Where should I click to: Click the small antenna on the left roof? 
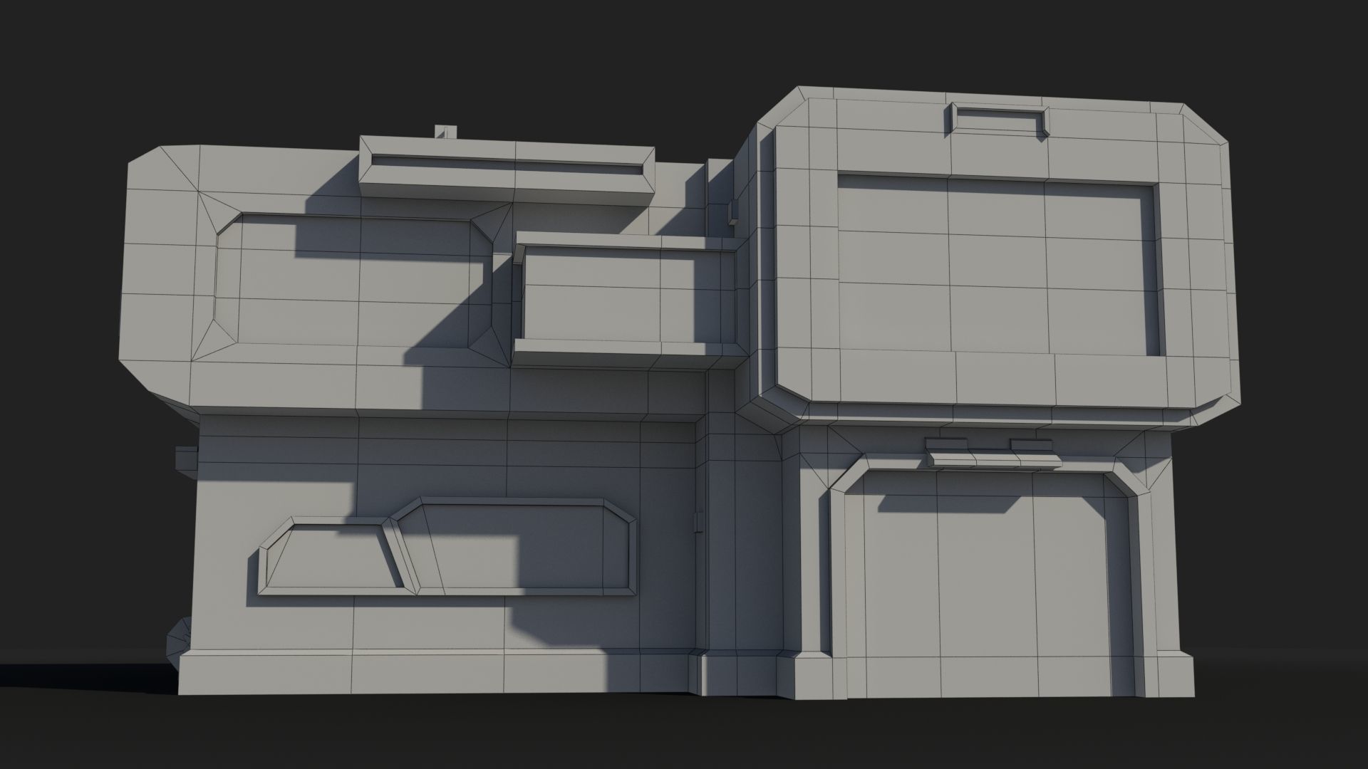[446, 132]
